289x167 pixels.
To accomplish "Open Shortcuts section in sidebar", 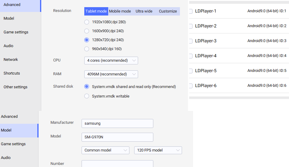I will coord(20,73).
